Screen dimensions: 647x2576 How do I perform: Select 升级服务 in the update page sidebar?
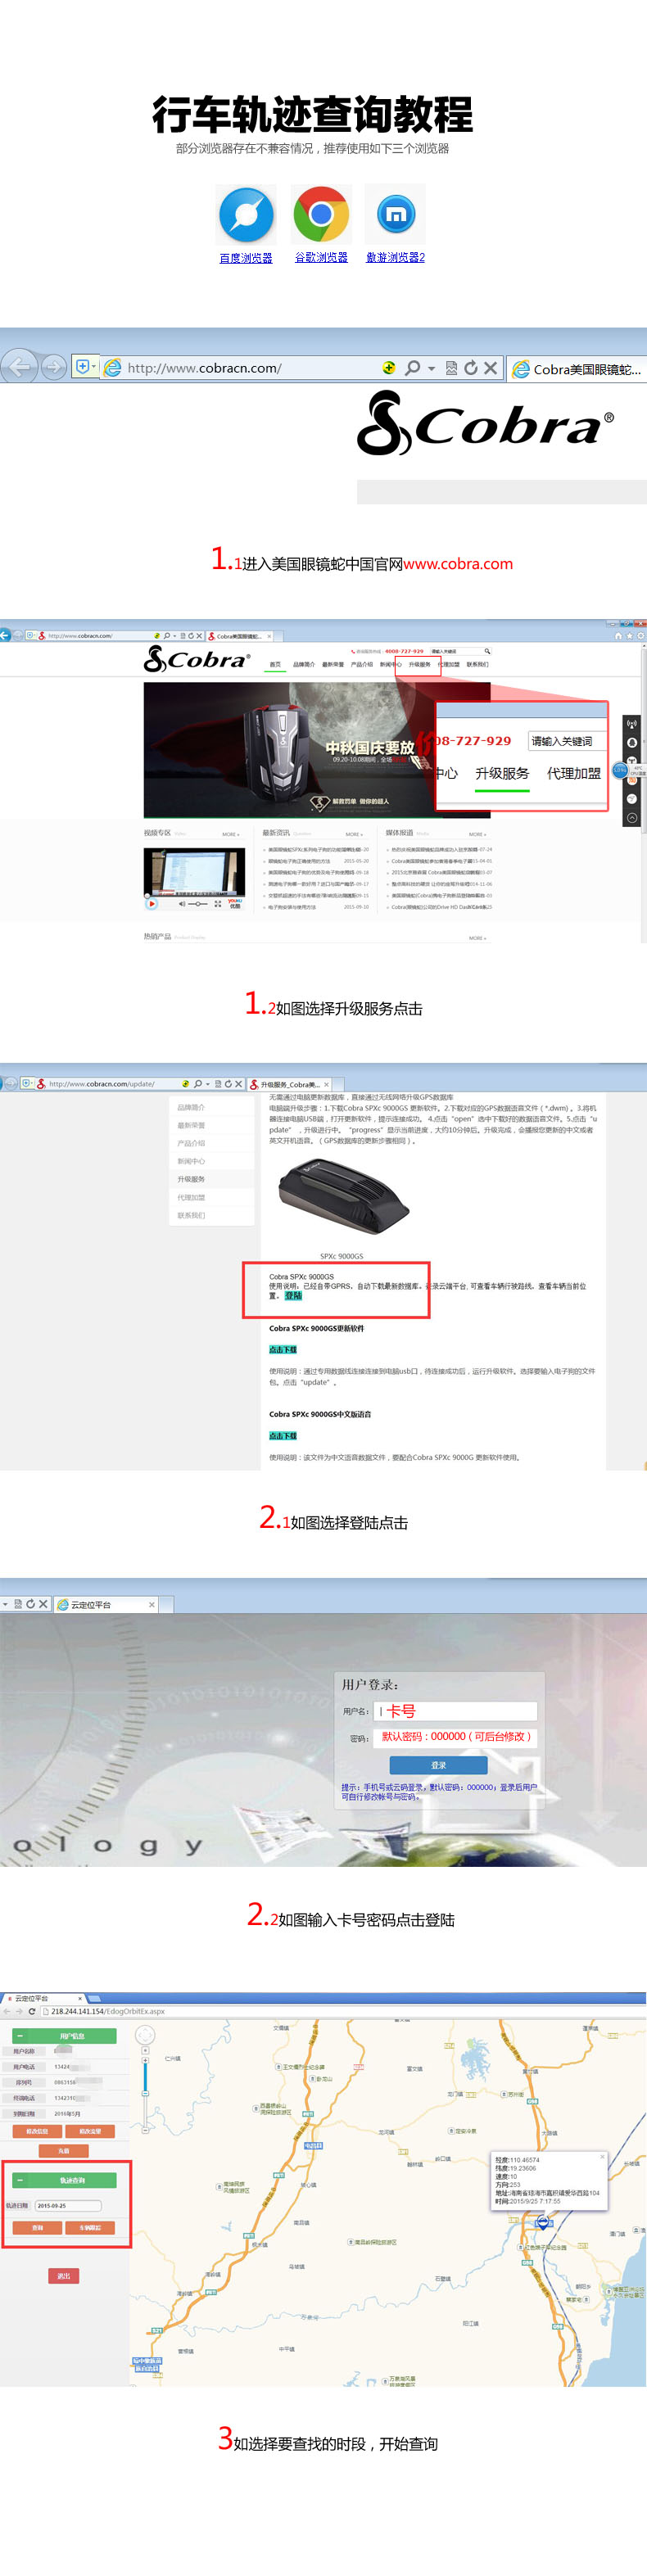pos(191,1179)
